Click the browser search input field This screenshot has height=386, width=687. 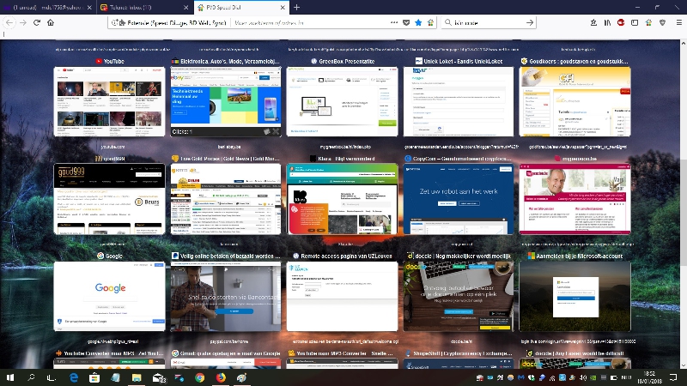[485, 22]
